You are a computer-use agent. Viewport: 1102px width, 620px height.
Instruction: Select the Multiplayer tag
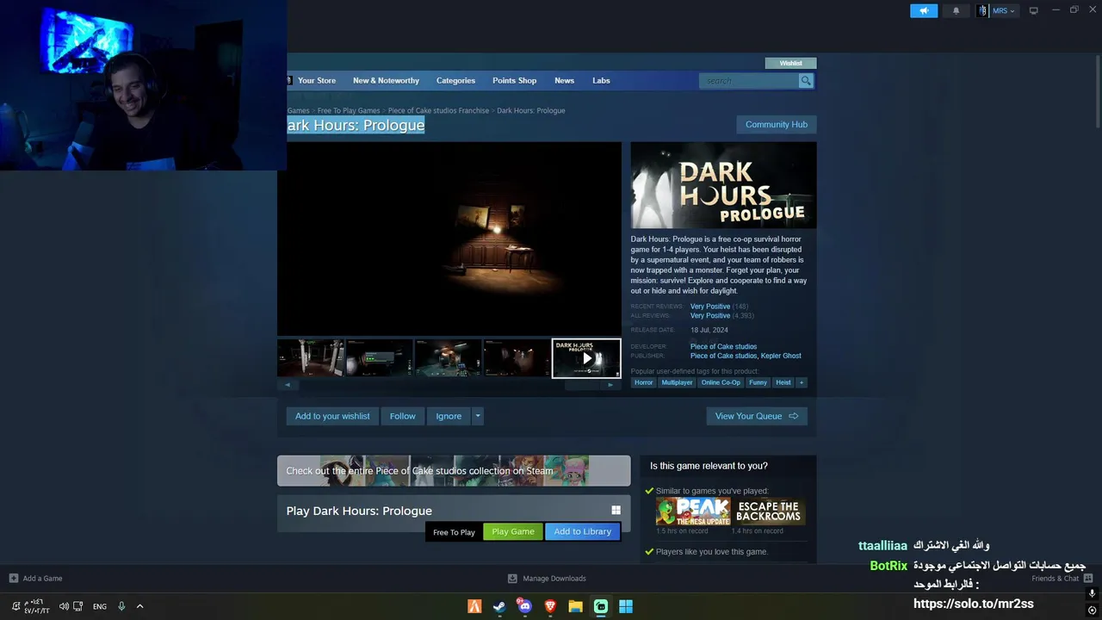pyautogui.click(x=677, y=382)
